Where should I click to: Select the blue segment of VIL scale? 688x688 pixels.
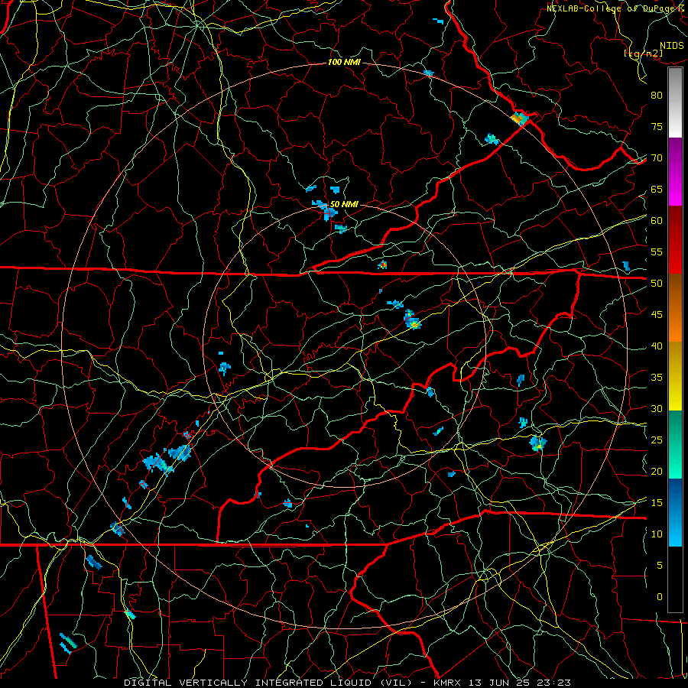pos(675,512)
